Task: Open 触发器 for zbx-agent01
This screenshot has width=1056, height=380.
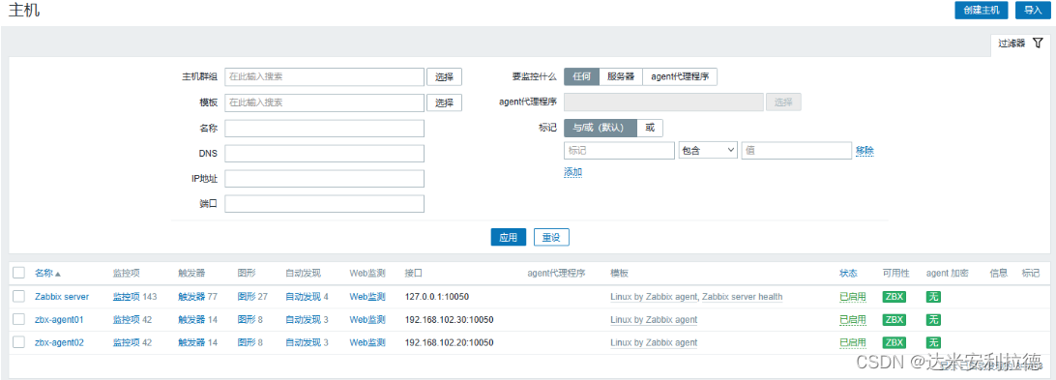Action: click(191, 319)
